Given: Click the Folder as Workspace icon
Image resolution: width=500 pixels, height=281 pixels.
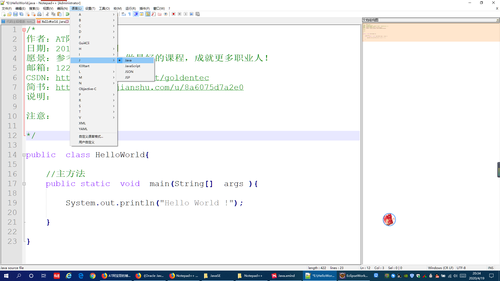Looking at the screenshot, I should [160, 14].
